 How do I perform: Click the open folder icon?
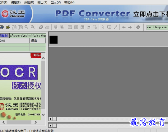[8, 27]
